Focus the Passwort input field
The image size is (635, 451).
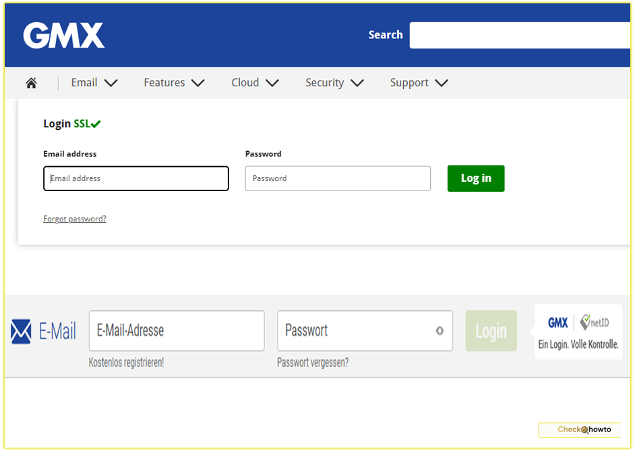(365, 331)
